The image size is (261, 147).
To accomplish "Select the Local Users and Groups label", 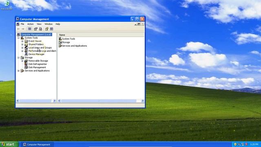I will [x=40, y=48].
